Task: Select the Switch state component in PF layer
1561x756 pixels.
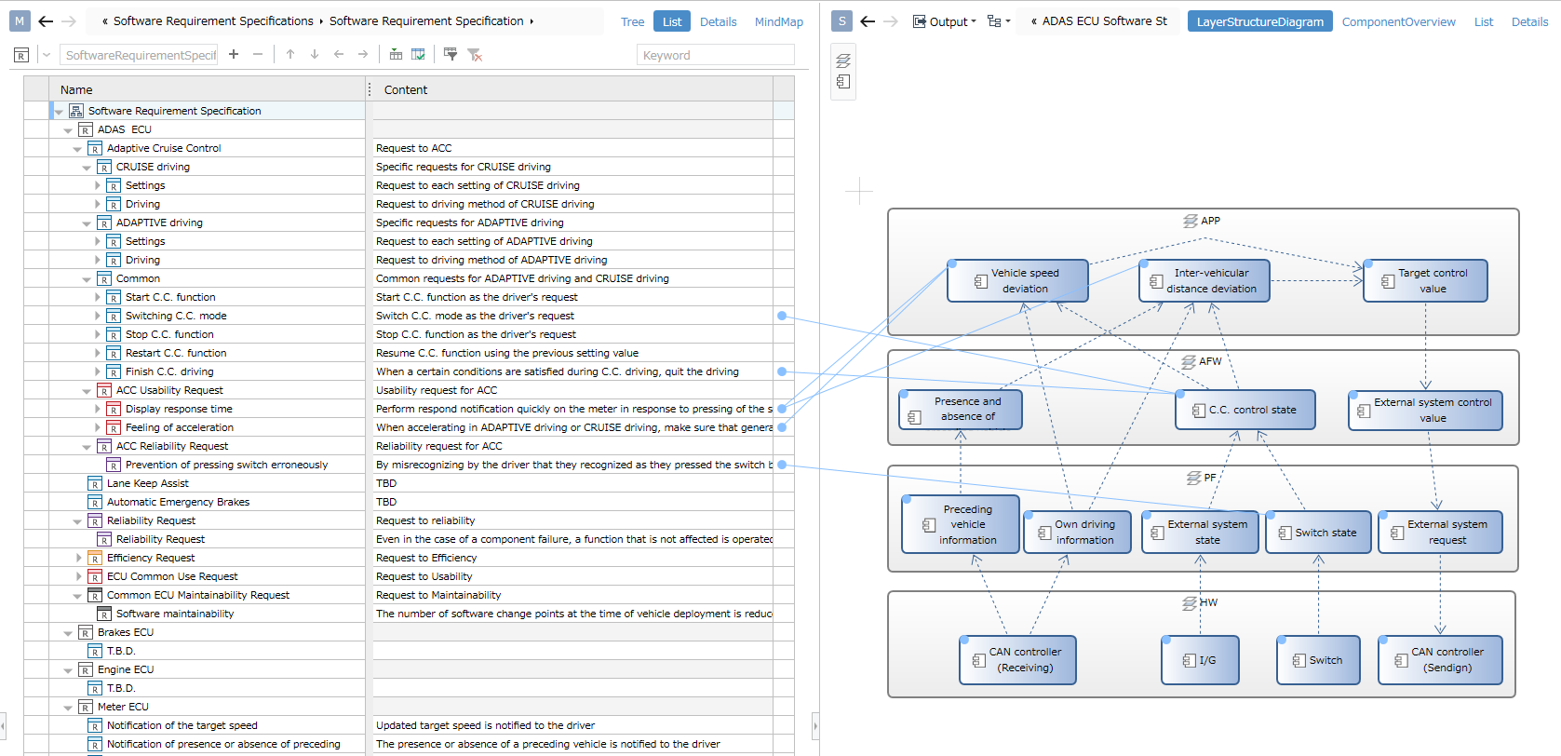Action: tap(1318, 533)
